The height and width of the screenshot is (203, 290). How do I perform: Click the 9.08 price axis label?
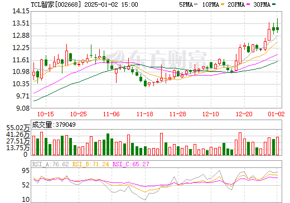click(23, 108)
